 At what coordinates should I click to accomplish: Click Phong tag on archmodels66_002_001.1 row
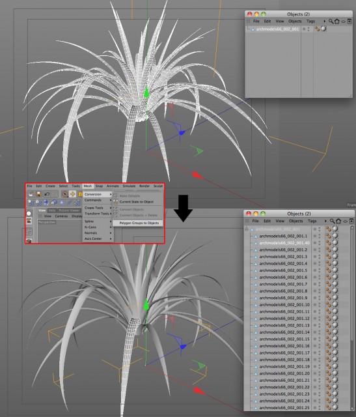pos(329,236)
